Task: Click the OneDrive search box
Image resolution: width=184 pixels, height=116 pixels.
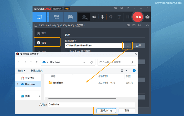Action: tap(117, 62)
